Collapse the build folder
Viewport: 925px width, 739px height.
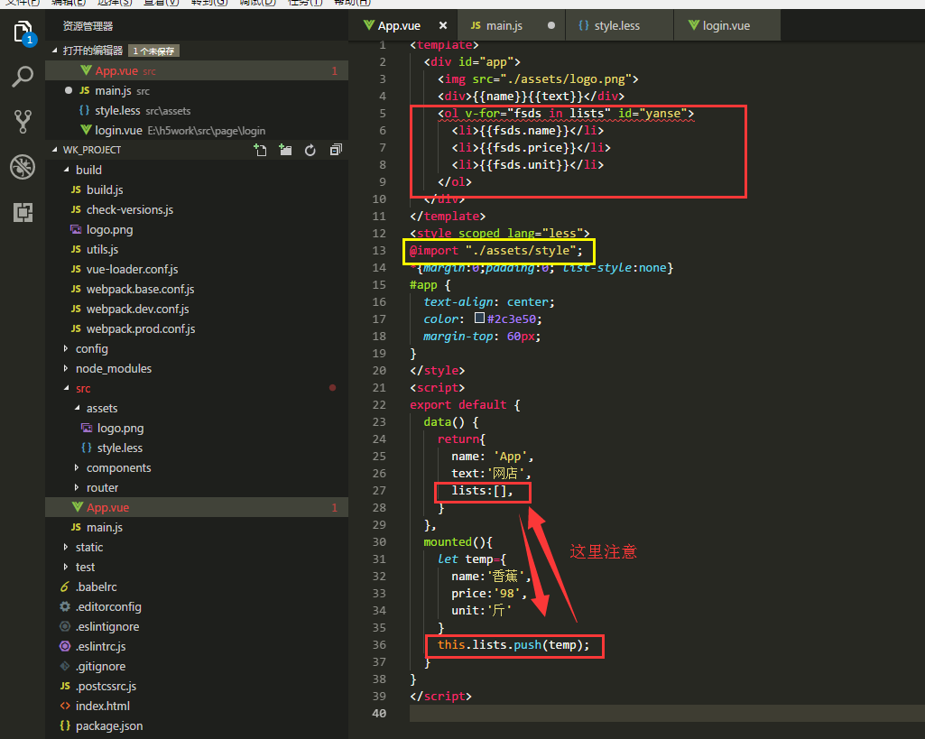pos(66,170)
